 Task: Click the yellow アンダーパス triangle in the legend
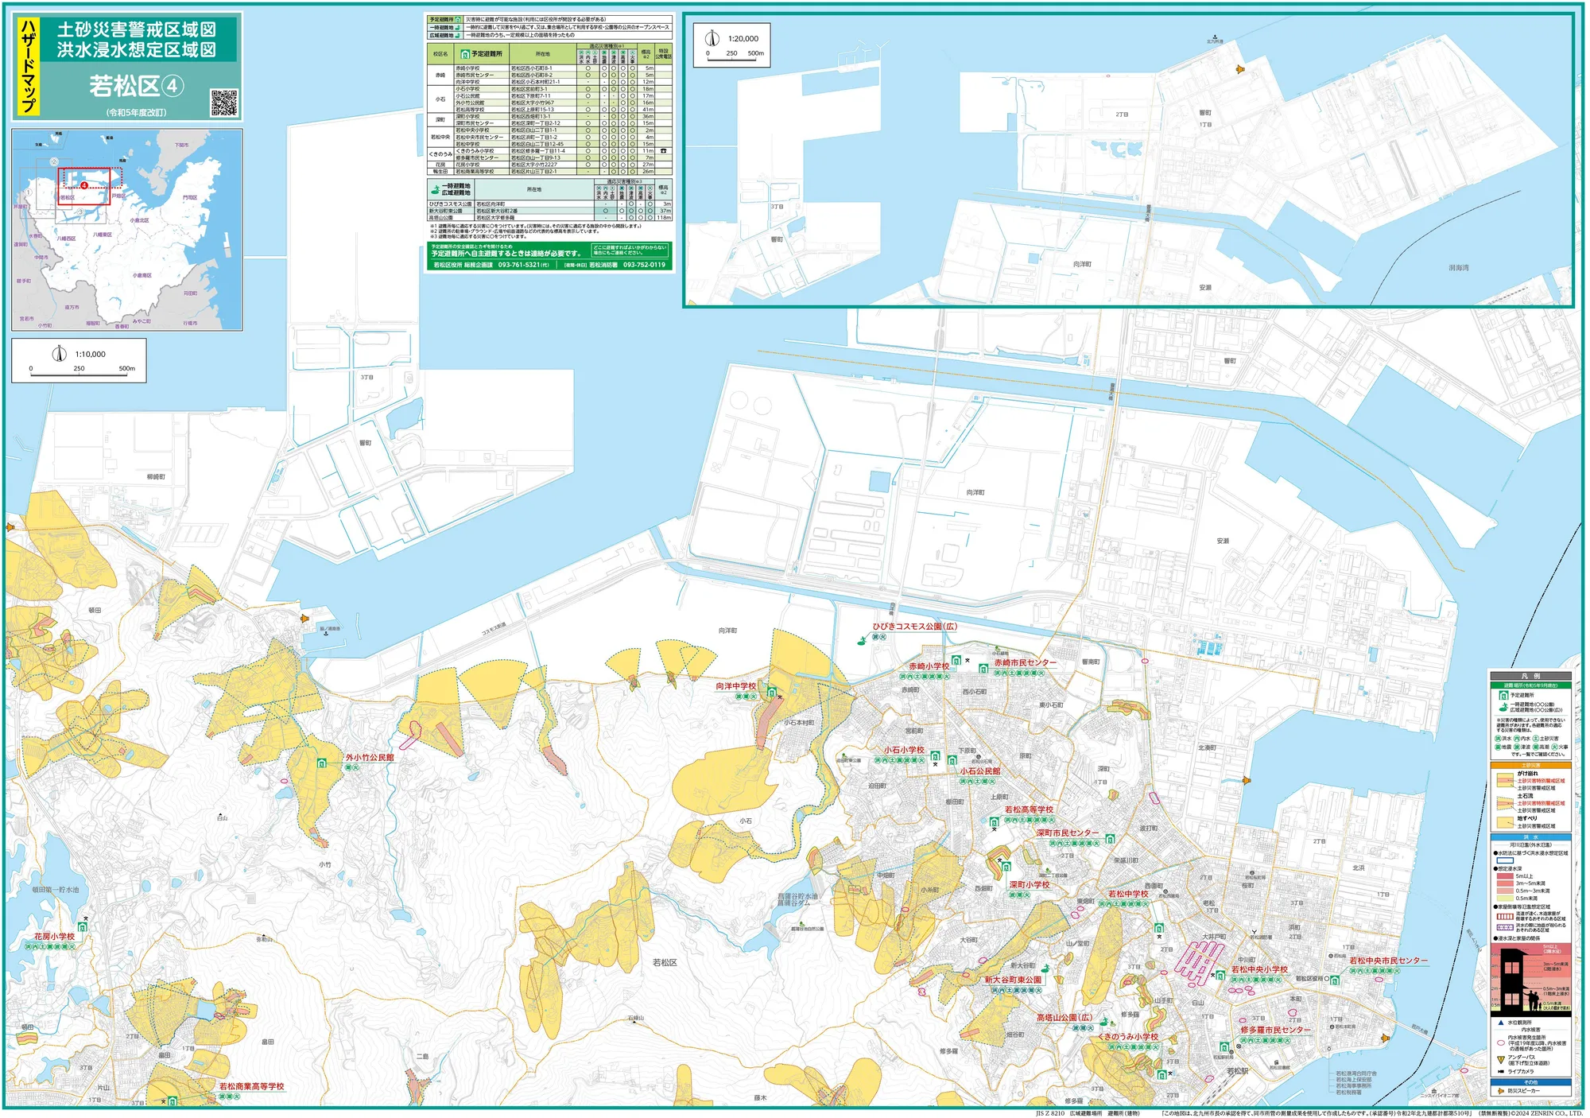pos(1501,1059)
